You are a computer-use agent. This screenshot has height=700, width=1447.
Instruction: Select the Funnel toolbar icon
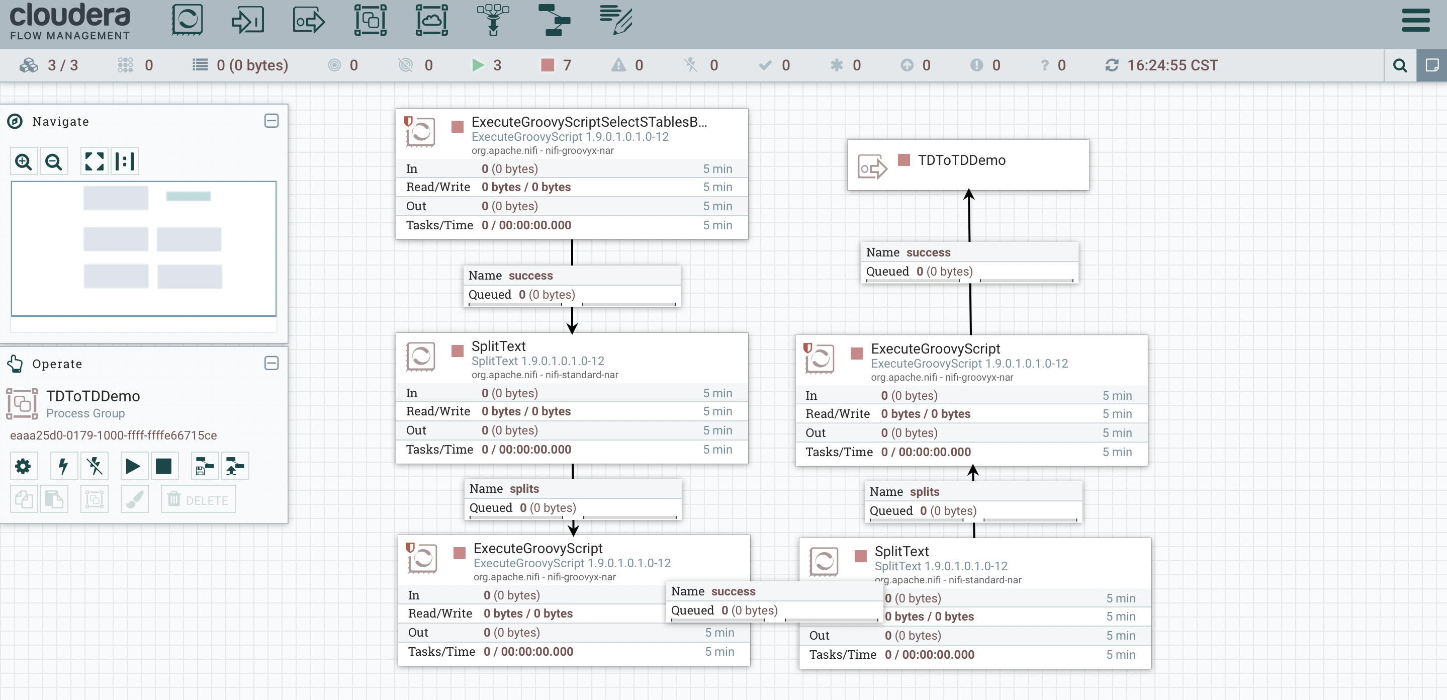tap(493, 20)
